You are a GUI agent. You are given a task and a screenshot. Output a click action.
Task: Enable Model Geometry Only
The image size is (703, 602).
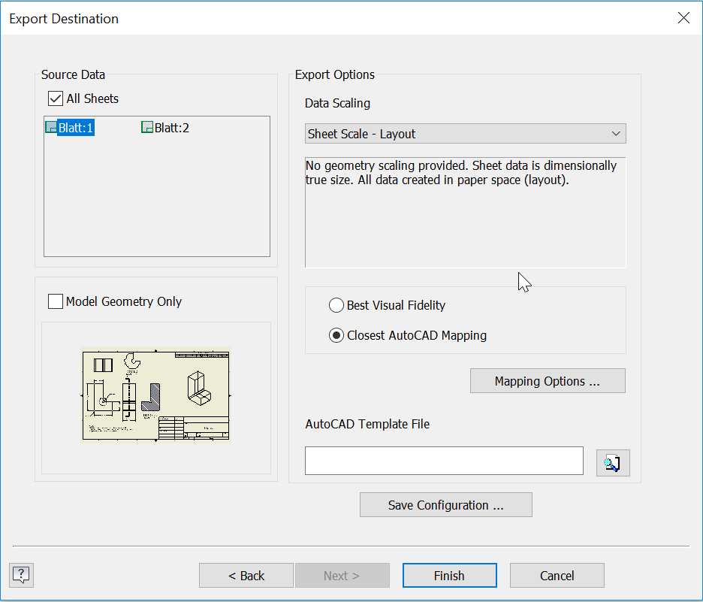pos(55,301)
